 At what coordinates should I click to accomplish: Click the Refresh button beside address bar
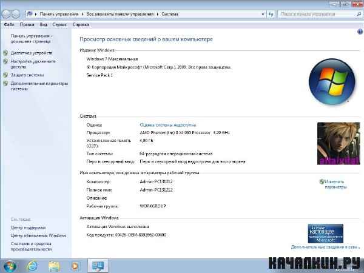click(271, 14)
